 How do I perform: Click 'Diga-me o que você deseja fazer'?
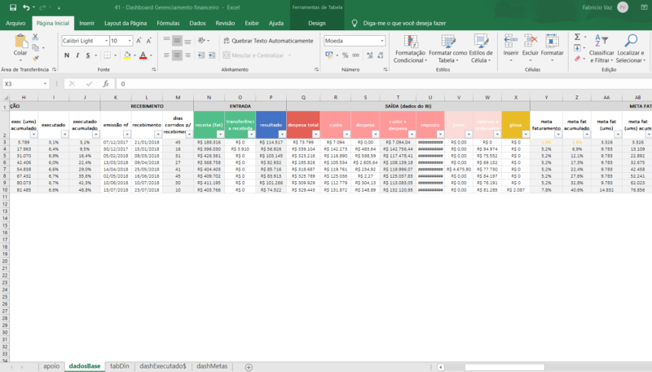click(x=404, y=24)
